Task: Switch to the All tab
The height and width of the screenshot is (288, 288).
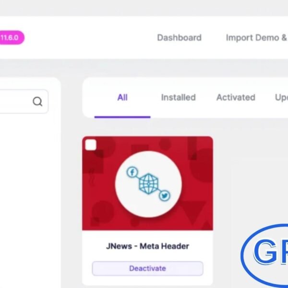Action: tap(122, 97)
